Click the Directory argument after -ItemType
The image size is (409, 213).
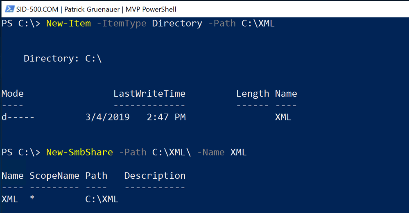click(177, 23)
